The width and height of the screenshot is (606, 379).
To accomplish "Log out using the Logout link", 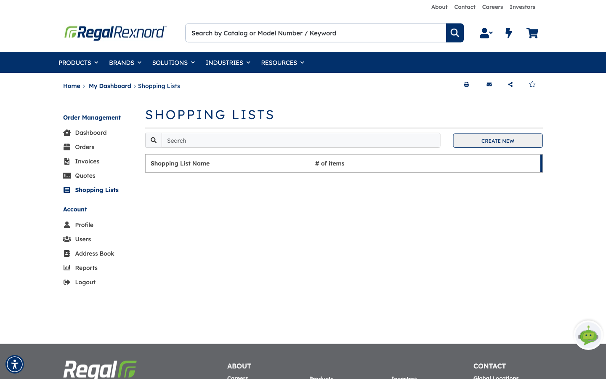I will tap(85, 282).
